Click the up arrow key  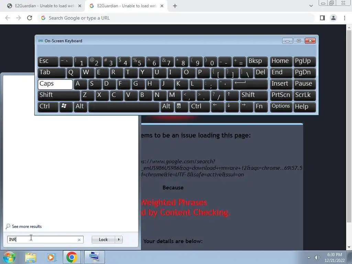(x=232, y=96)
